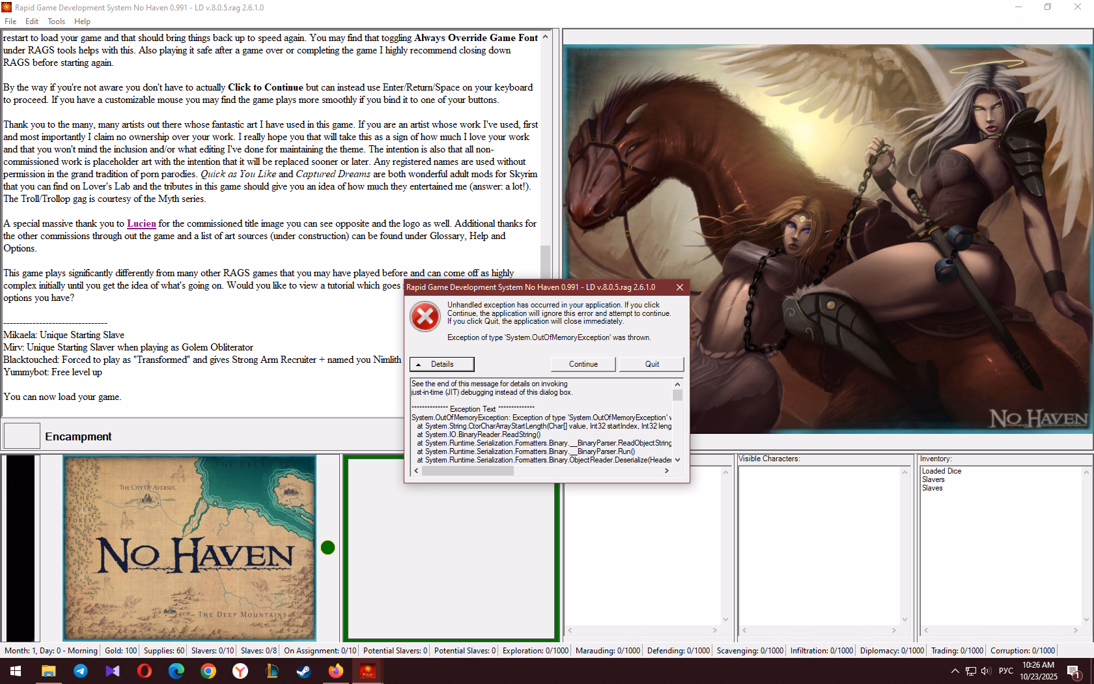
Task: Switch the РУС input language indicator
Action: point(1005,671)
